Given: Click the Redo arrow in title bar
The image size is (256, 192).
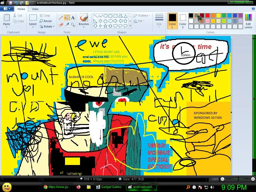Looking at the screenshot, I should click(21, 3).
